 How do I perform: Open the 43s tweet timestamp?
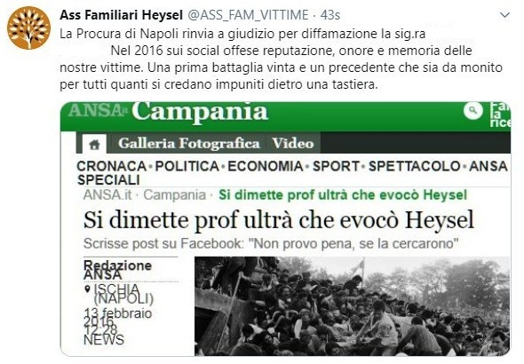[330, 15]
